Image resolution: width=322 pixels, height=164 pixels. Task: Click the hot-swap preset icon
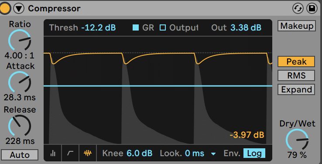(298, 9)
